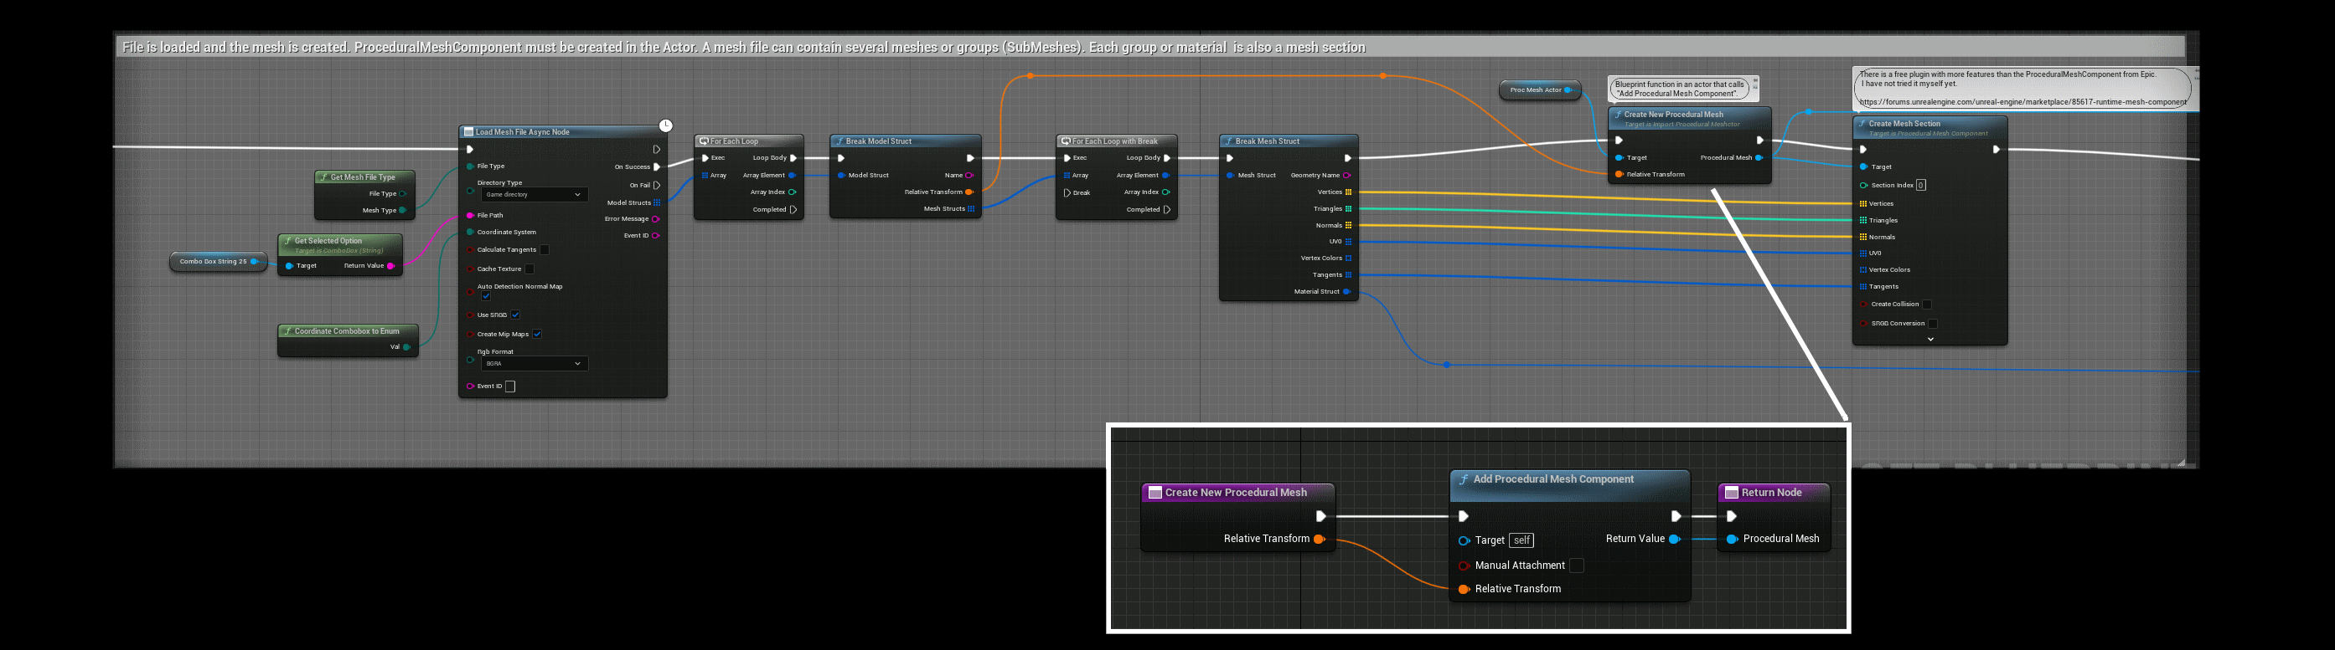Uncheck the Use SRGB checkbox
This screenshot has height=650, width=2335.
point(515,315)
